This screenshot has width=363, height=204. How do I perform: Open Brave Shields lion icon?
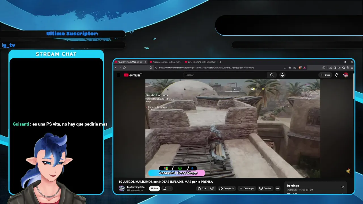click(300, 68)
